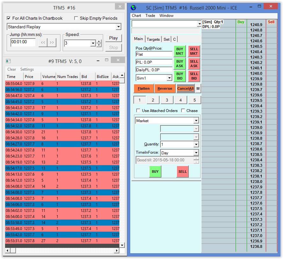This screenshot has height=259, width=283.
Task: Expand the TimeInForce Day dropdown
Action: point(196,153)
